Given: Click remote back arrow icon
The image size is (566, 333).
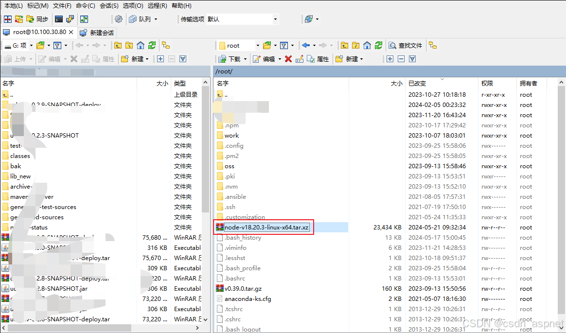Looking at the screenshot, I should (x=306, y=46).
